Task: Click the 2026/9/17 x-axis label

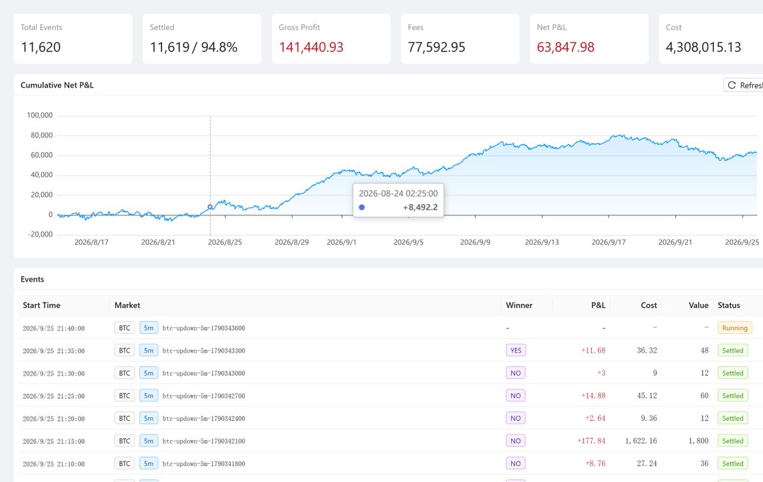Action: pyautogui.click(x=608, y=242)
